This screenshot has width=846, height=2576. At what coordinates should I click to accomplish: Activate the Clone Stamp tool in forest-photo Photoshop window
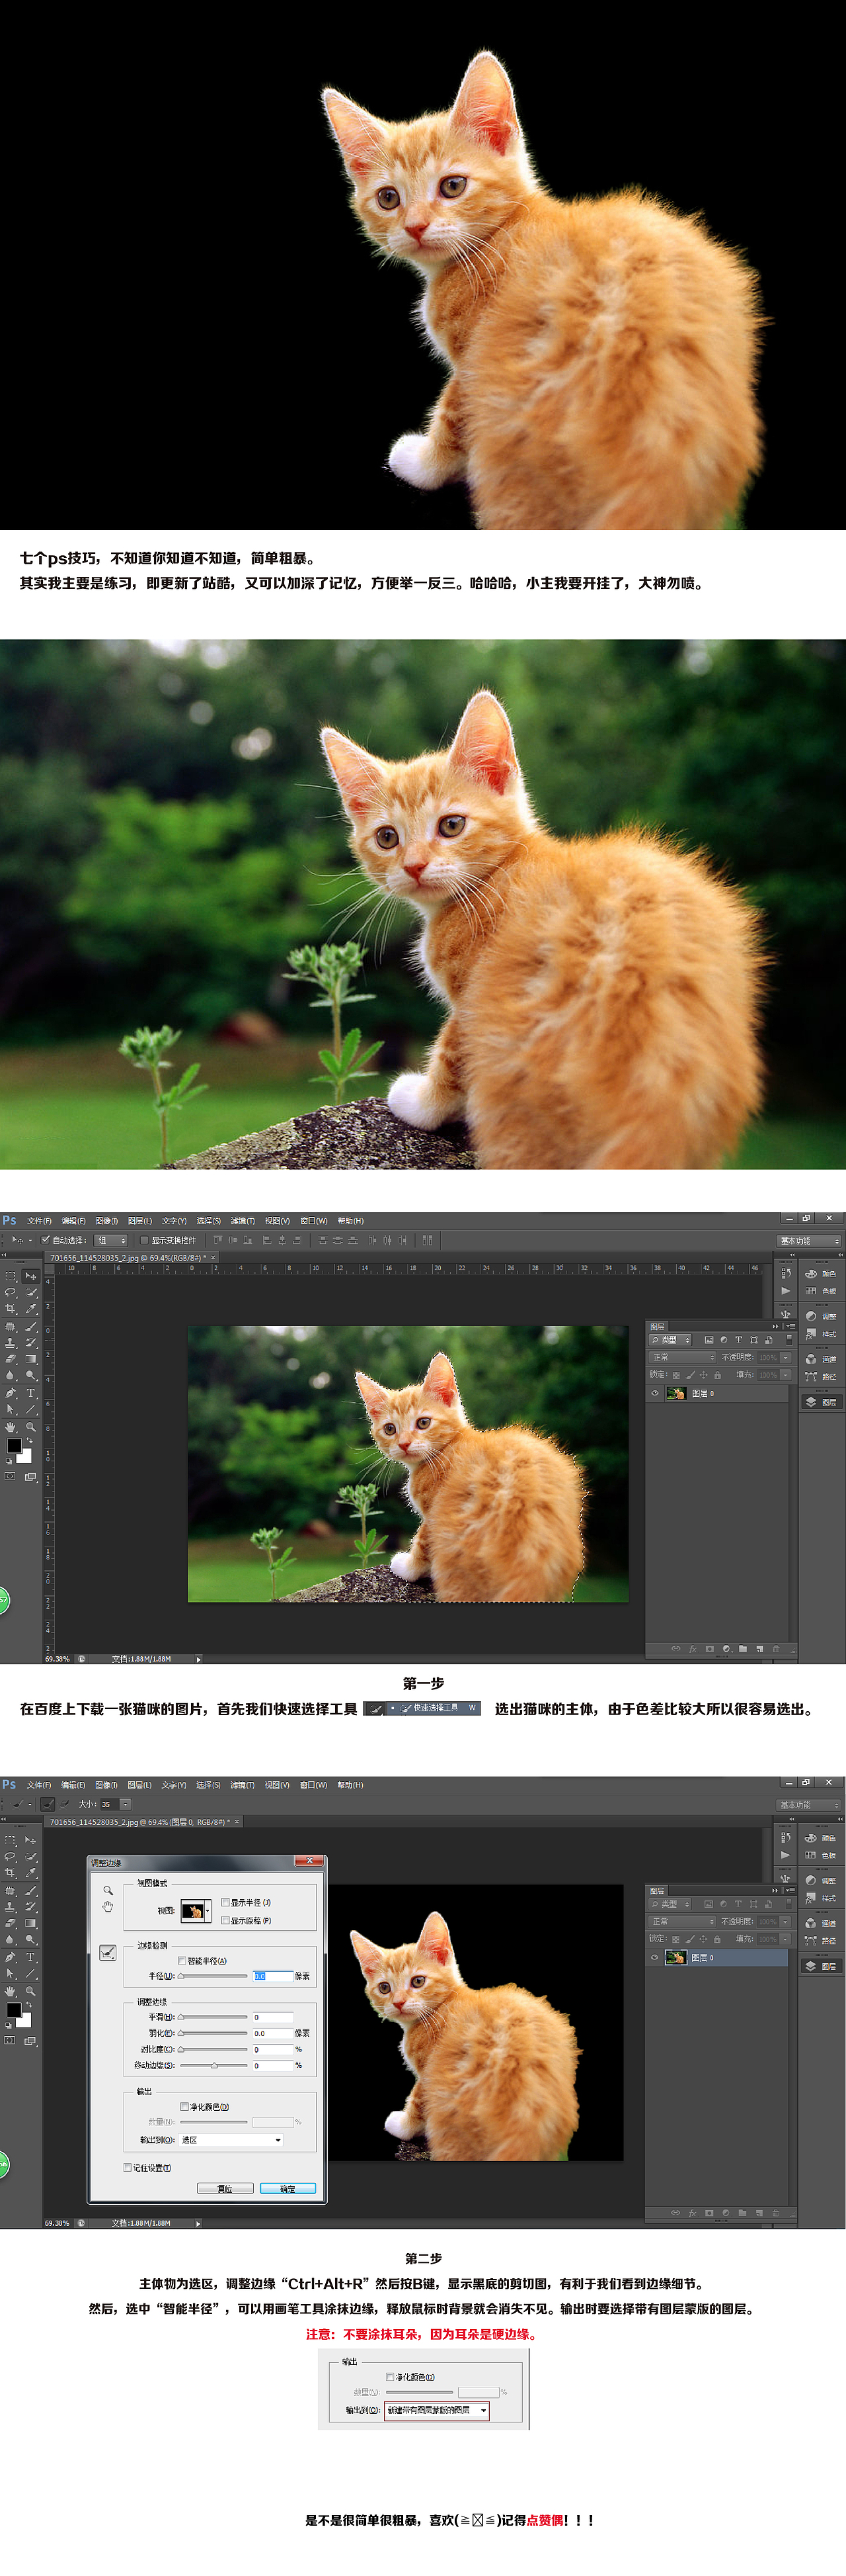pyautogui.click(x=11, y=1343)
